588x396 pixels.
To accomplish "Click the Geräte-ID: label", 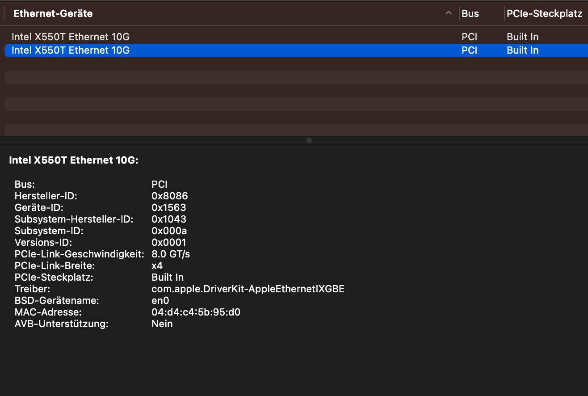I will tap(39, 207).
